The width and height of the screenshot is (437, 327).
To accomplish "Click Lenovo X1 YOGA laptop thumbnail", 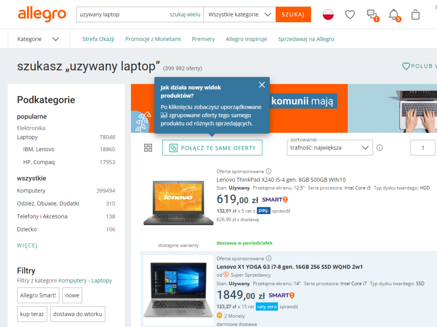I will tap(178, 290).
